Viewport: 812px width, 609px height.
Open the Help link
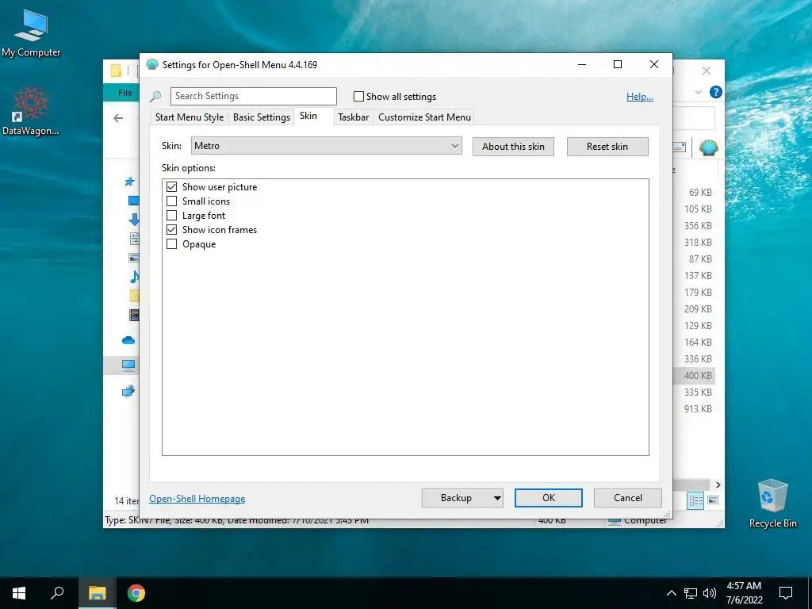(640, 96)
